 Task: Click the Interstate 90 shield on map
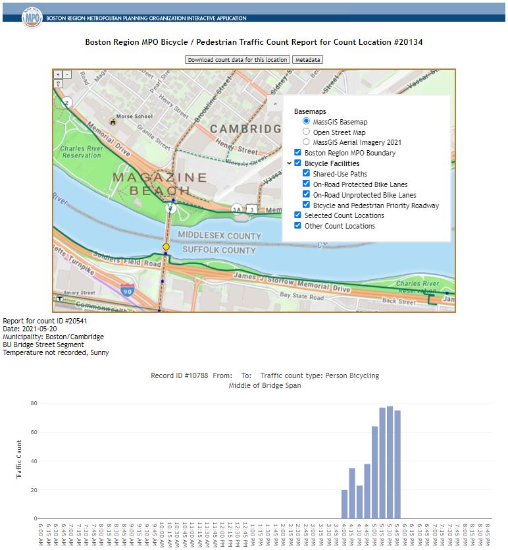click(x=127, y=289)
